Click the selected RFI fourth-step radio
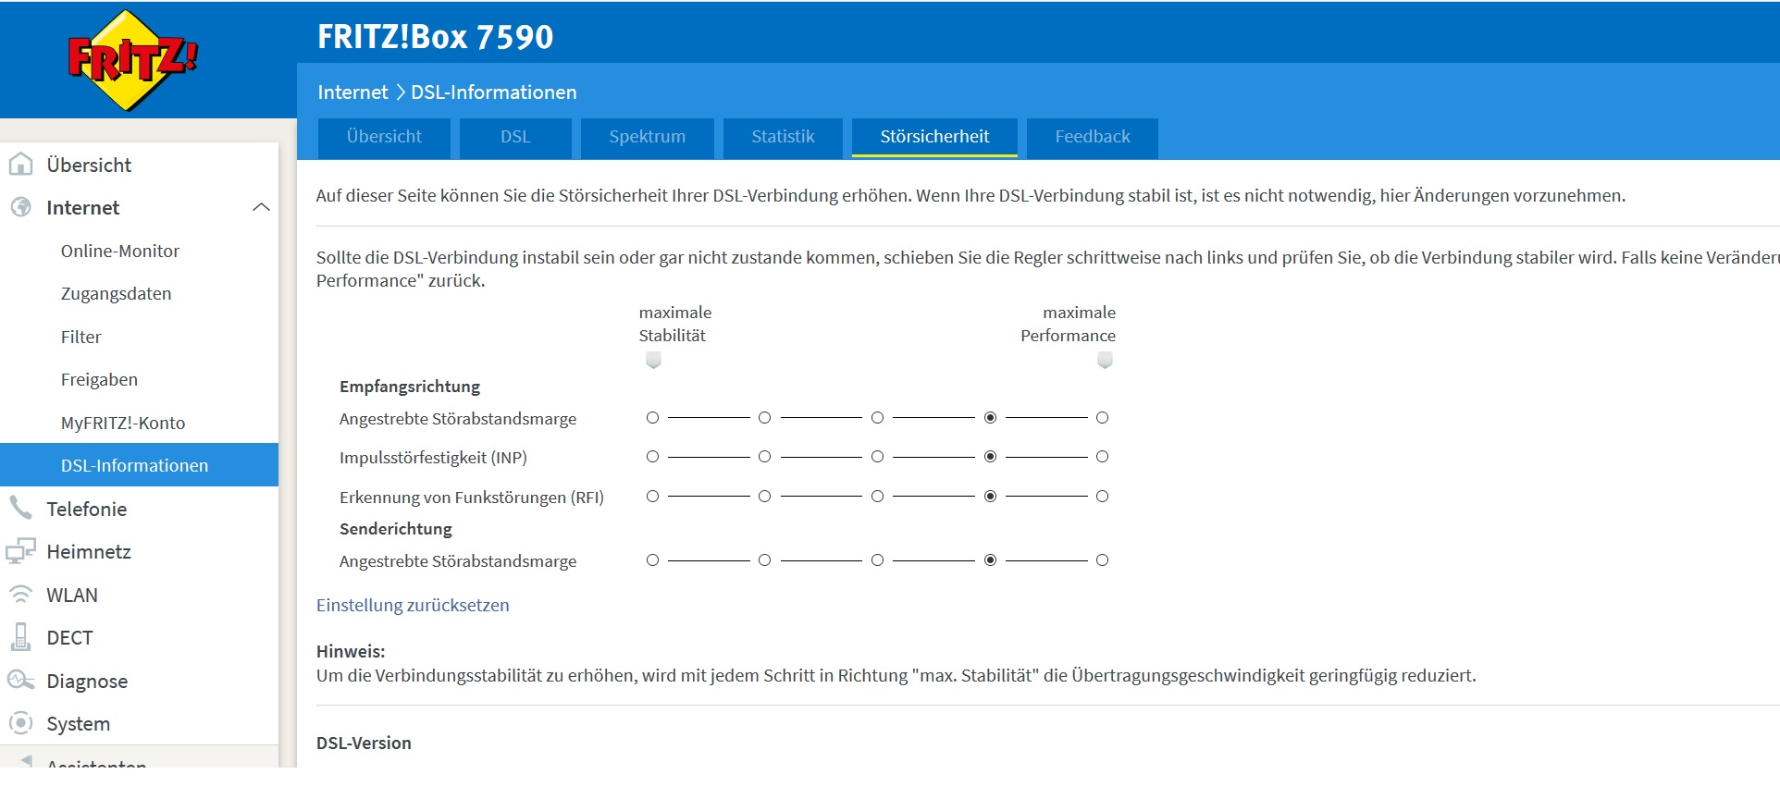 click(990, 497)
